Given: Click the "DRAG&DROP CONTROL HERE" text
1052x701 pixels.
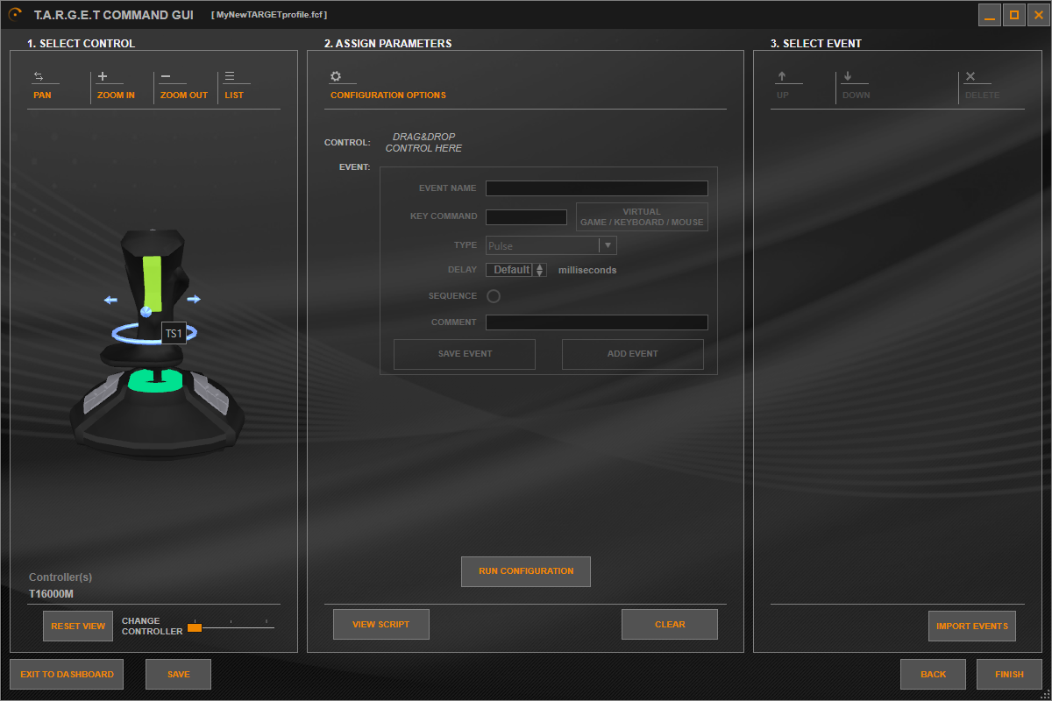Looking at the screenshot, I should [423, 143].
